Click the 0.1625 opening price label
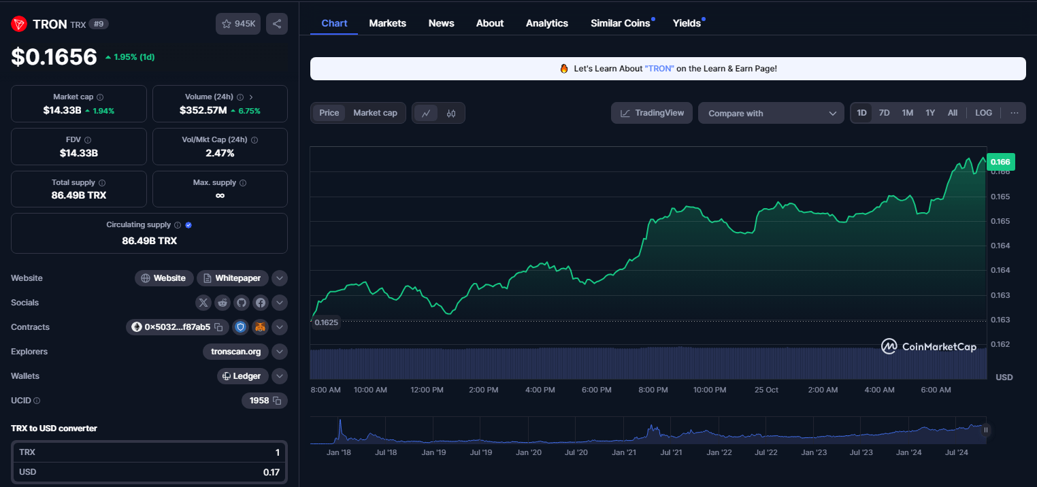The height and width of the screenshot is (487, 1037). point(326,322)
